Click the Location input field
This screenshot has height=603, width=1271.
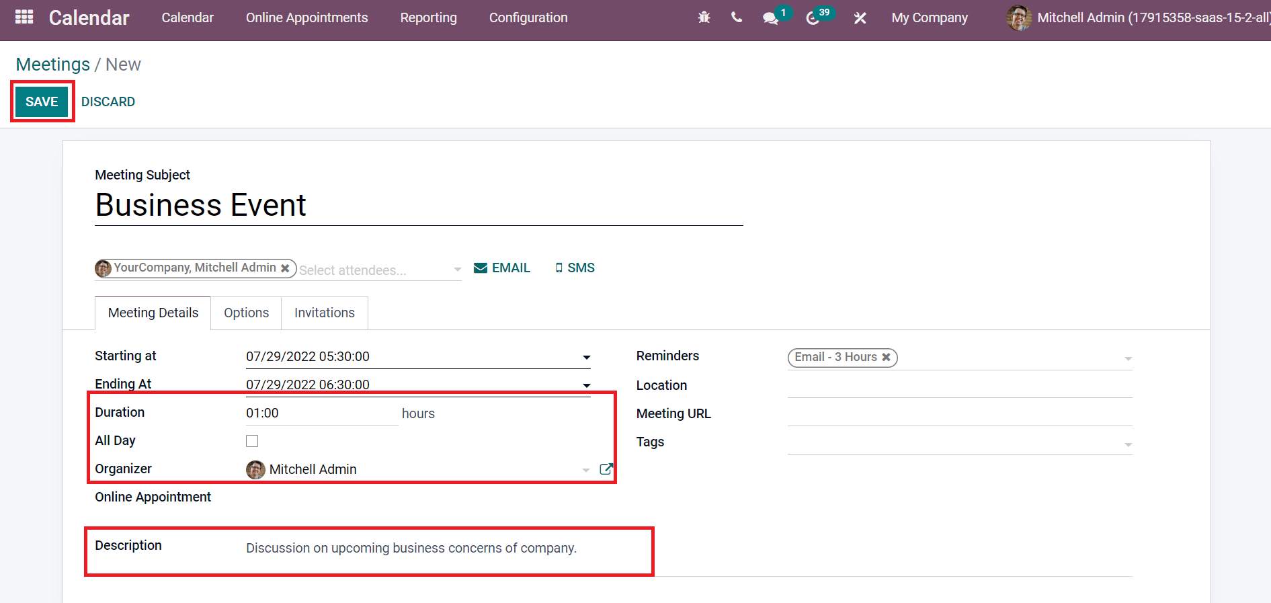coord(959,386)
